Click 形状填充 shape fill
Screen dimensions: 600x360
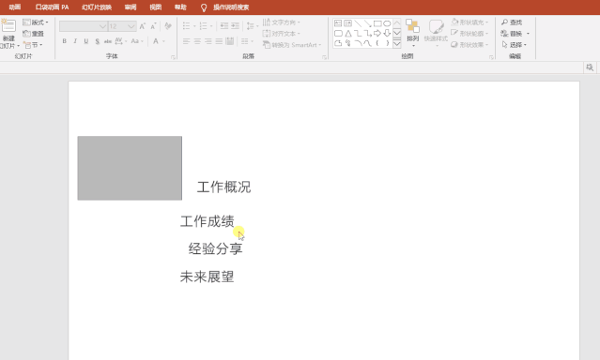point(469,22)
